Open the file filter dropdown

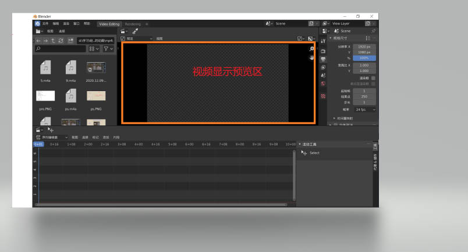[x=108, y=49]
